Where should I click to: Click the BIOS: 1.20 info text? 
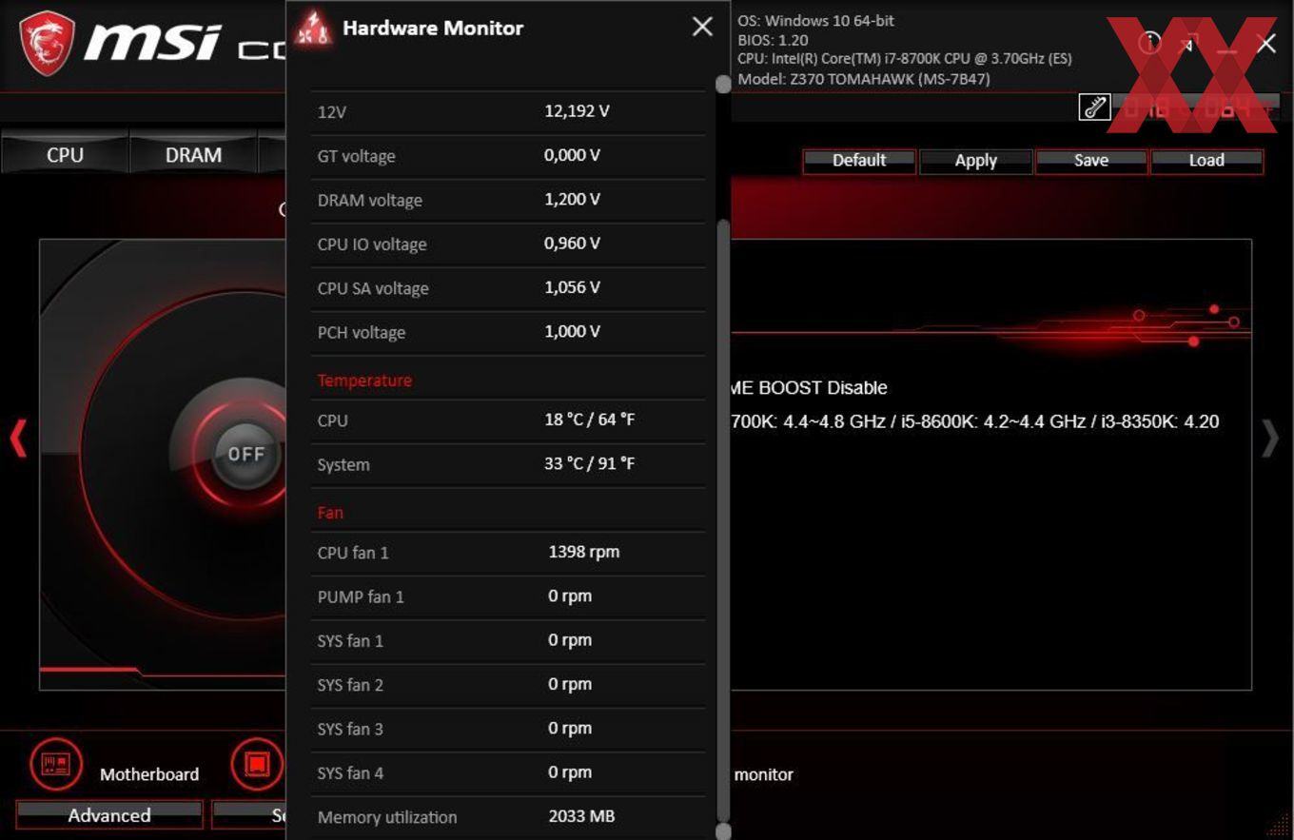point(773,40)
